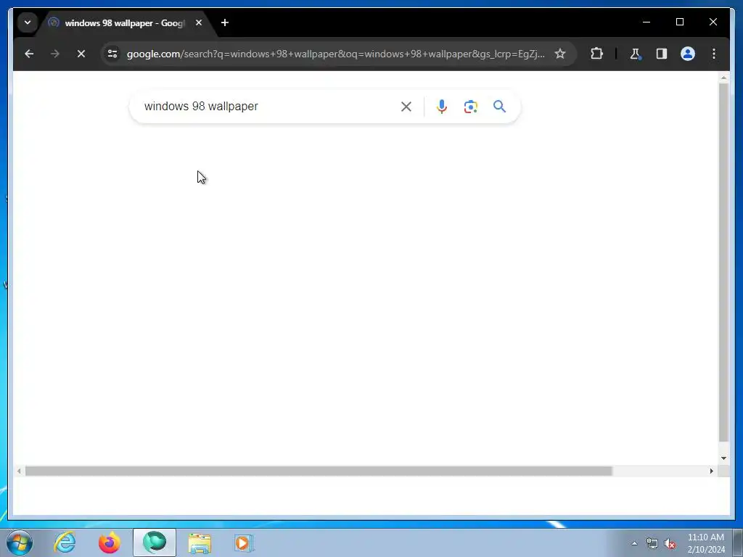Stop loading the page
Viewport: 743px width, 557px height.
pos(81,54)
